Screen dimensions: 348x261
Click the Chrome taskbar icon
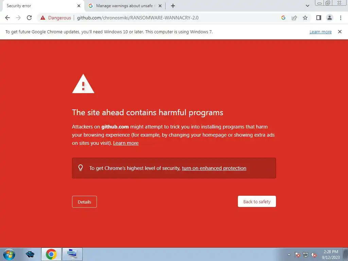pyautogui.click(x=51, y=254)
